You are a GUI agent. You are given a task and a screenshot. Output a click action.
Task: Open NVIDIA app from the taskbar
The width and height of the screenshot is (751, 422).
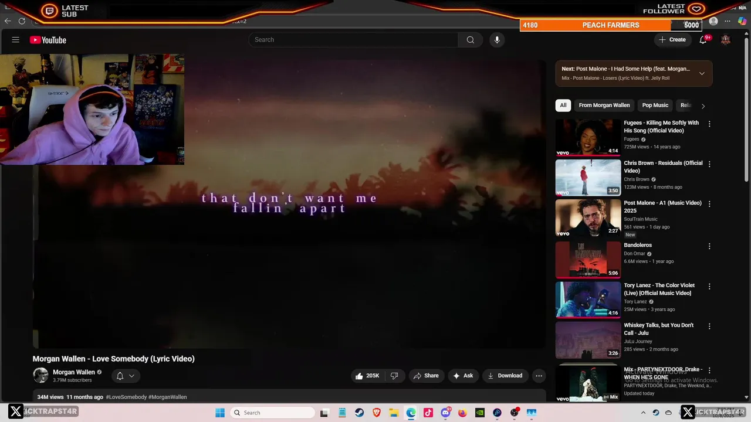point(480,413)
